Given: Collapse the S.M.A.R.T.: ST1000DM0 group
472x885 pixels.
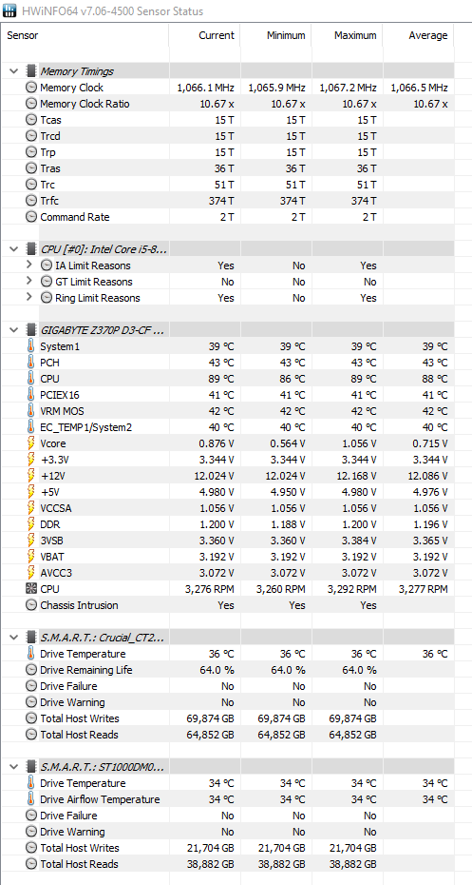Looking at the screenshot, I should [13, 767].
